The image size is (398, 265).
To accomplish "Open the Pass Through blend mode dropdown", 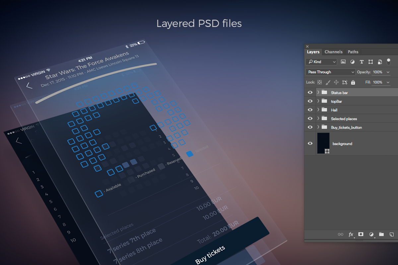I will [x=331, y=72].
